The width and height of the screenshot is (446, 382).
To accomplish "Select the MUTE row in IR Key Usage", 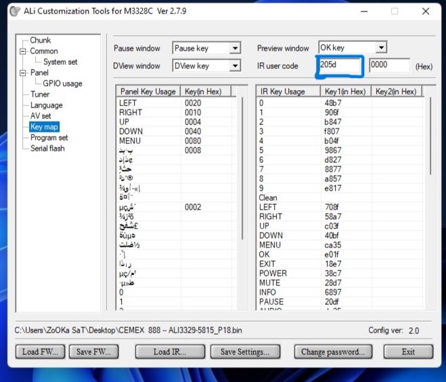I will click(340, 283).
